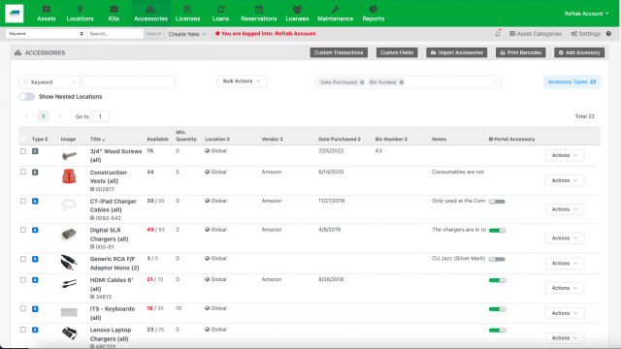Click the Add Accessory button
This screenshot has width=621, height=349.
coord(579,52)
